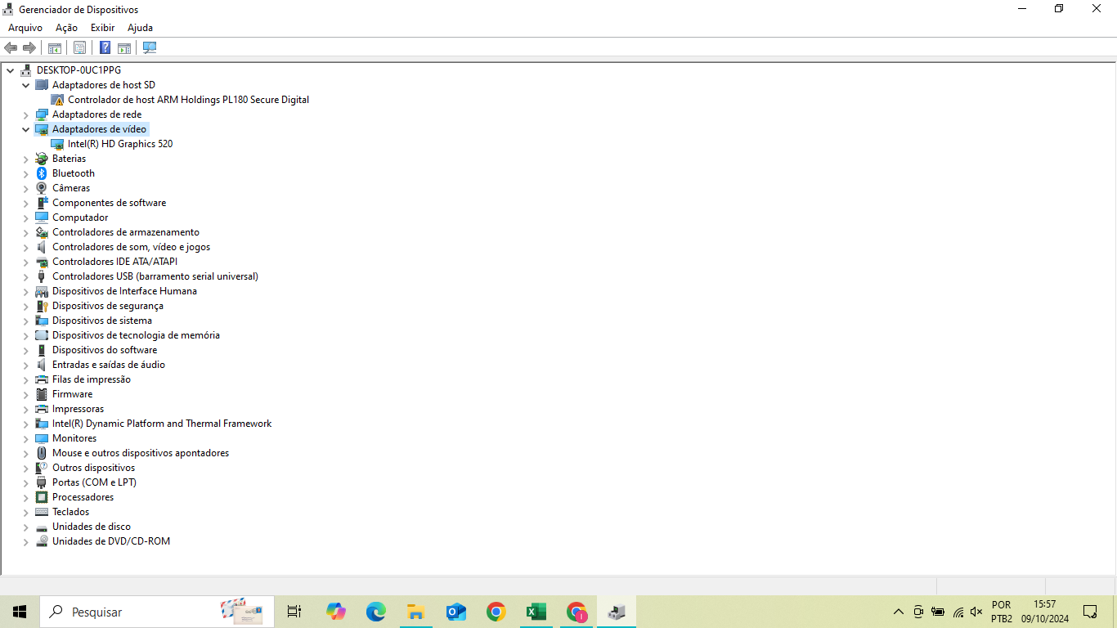Open the taskbar clock showing 15:57
Image resolution: width=1117 pixels, height=628 pixels.
pos(1044,612)
